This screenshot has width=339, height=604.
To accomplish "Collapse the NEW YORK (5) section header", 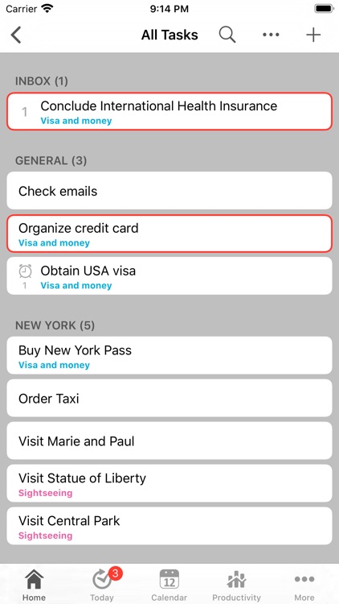I will tap(55, 325).
